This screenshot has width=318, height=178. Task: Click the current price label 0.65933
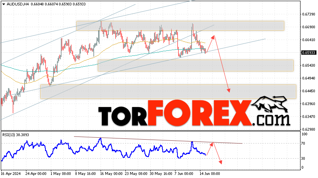(309, 53)
